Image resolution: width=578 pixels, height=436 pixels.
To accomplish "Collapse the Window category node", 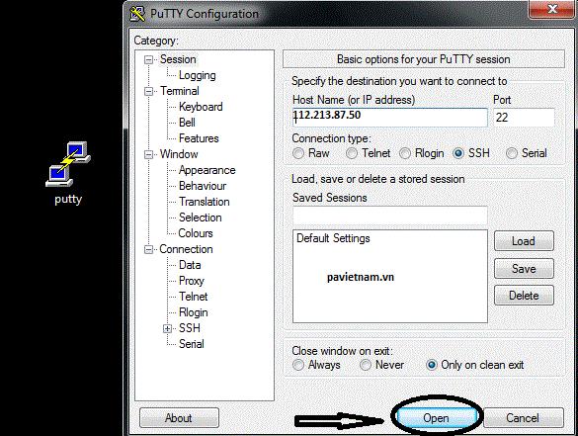I will [148, 154].
